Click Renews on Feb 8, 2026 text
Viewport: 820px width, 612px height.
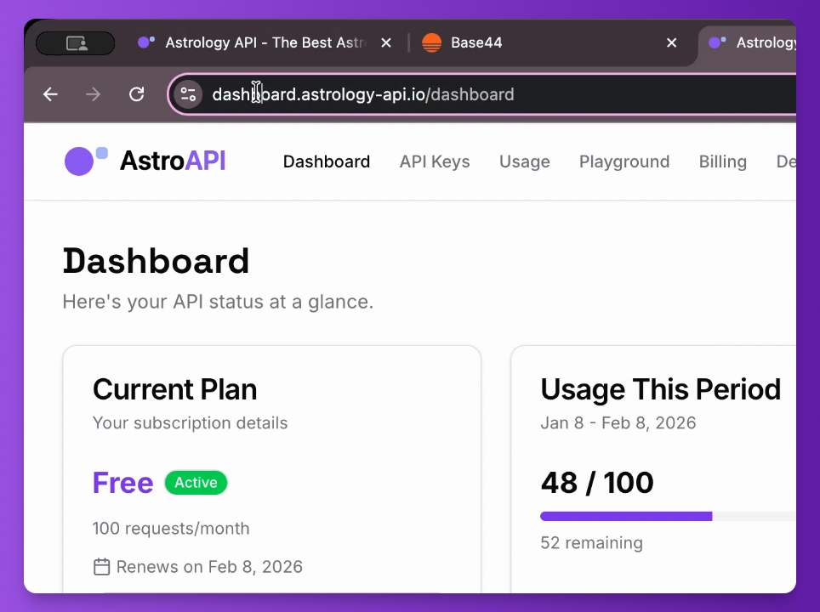tap(209, 567)
